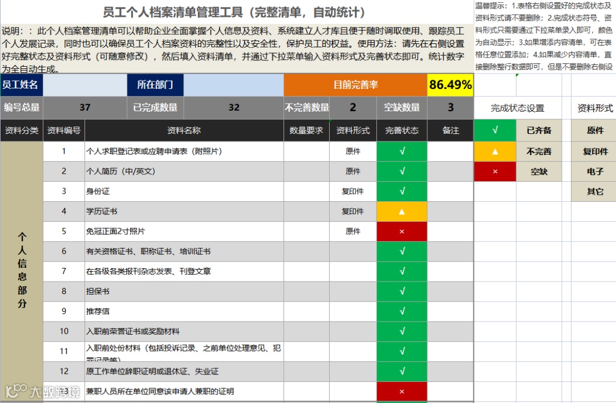Select the 担保书 name cell
This screenshot has width=616, height=403.
click(184, 291)
